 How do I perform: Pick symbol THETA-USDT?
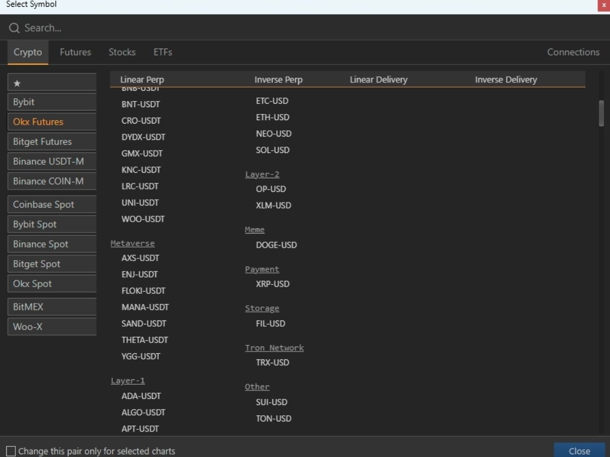[x=145, y=340]
